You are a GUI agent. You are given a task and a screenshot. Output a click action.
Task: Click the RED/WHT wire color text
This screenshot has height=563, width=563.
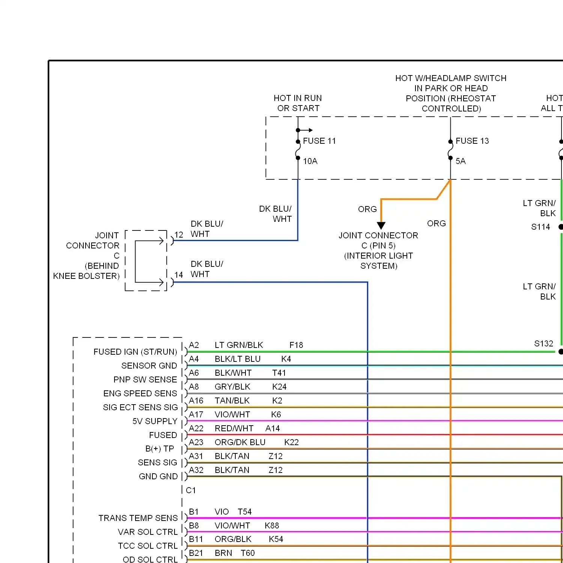pos(234,428)
